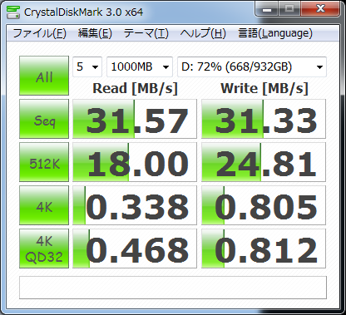The height and width of the screenshot is (315, 346).
Task: Start the Seq benchmark test
Action: pos(44,119)
